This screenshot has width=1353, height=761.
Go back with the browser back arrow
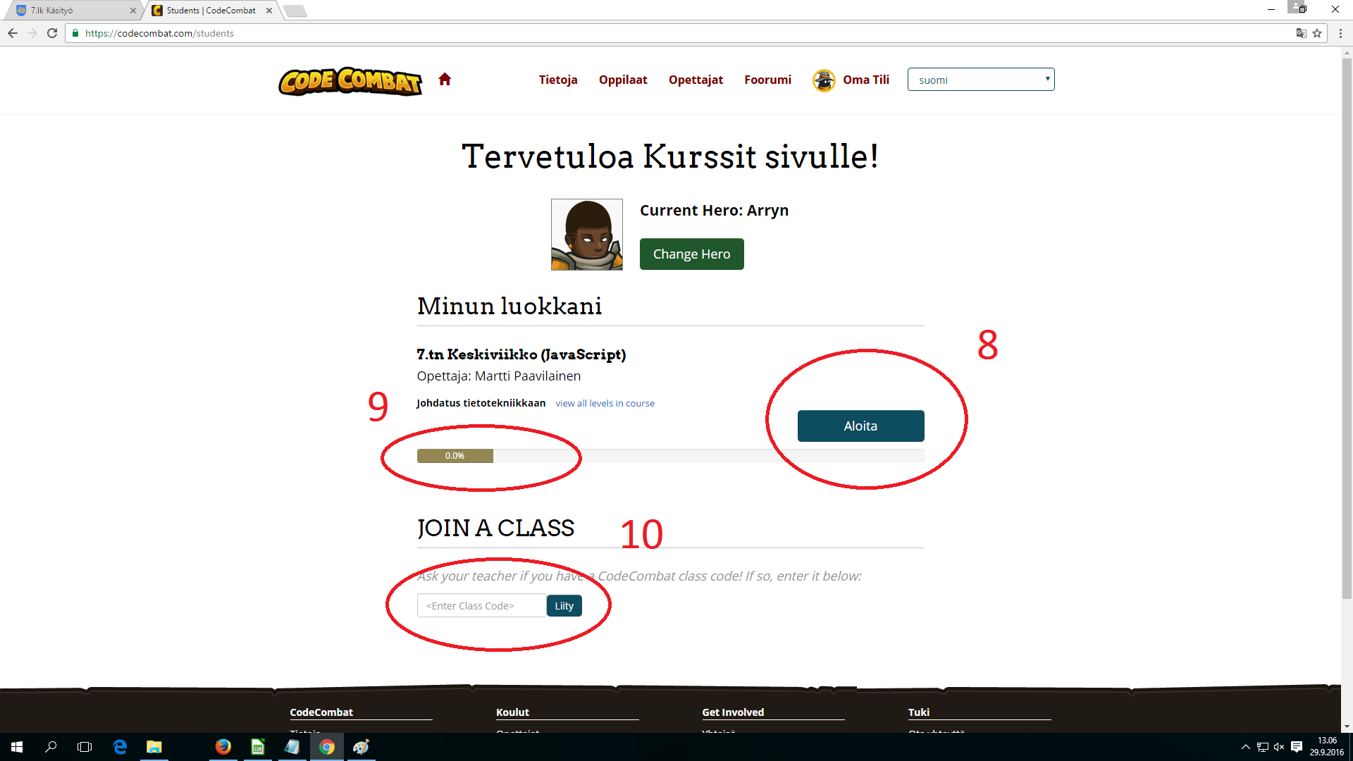[x=13, y=33]
